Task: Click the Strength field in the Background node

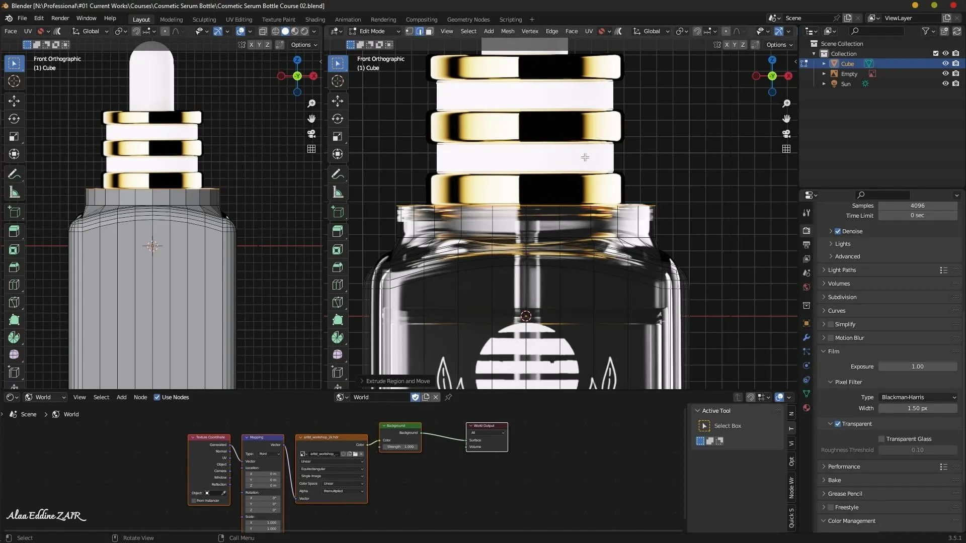Action: tap(400, 446)
